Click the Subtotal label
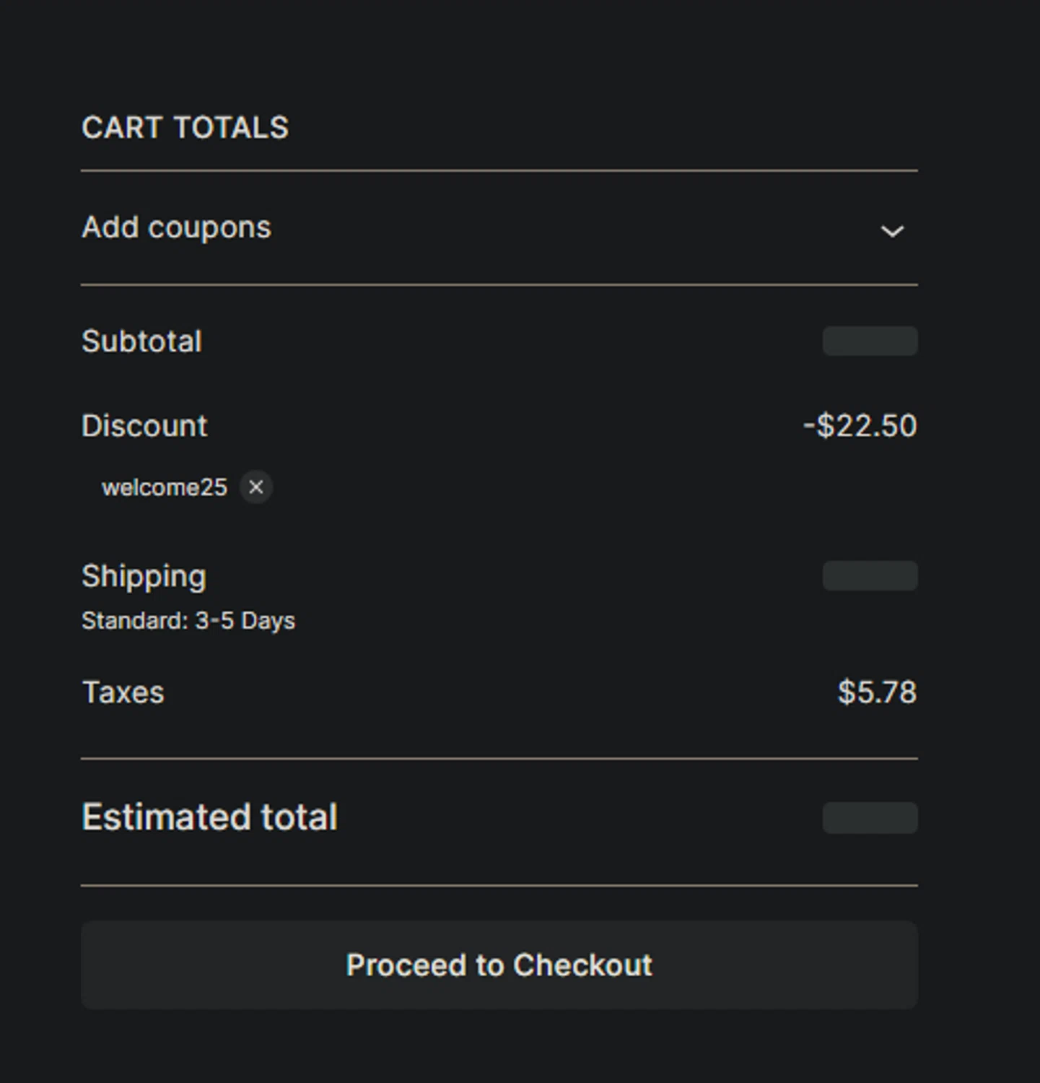This screenshot has width=1040, height=1083. click(x=141, y=342)
